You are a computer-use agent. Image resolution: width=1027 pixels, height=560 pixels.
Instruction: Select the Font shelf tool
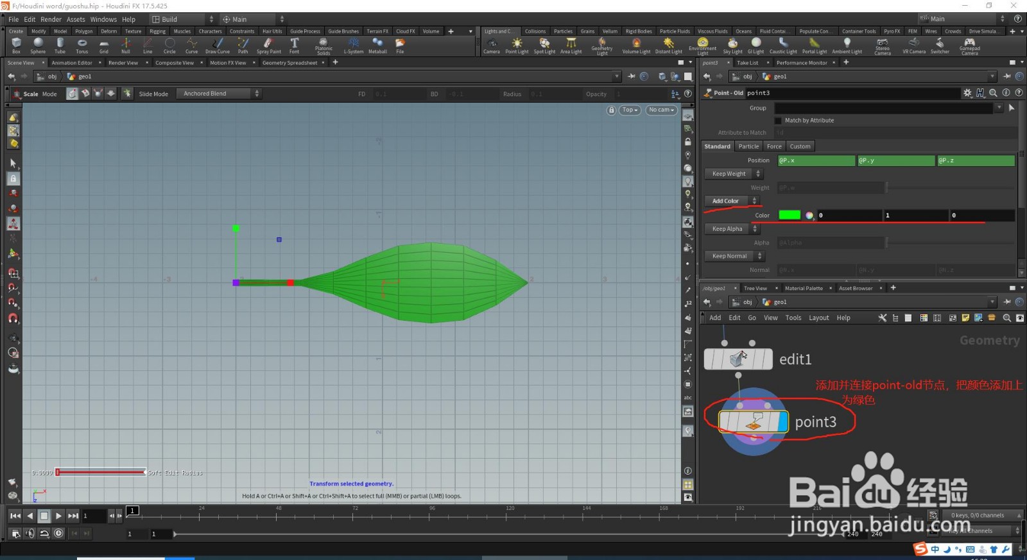(294, 46)
